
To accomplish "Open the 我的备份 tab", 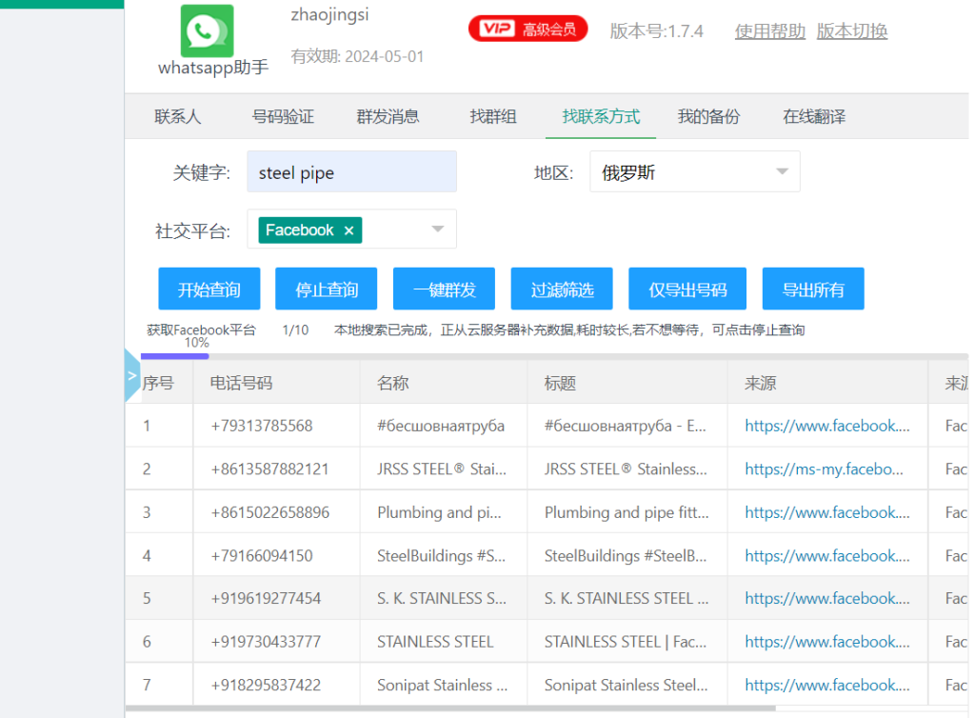I will 708,117.
